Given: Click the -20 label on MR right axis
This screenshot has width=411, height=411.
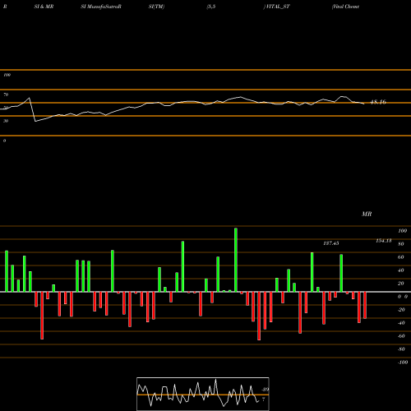Looking at the screenshot, I should click(x=401, y=310).
